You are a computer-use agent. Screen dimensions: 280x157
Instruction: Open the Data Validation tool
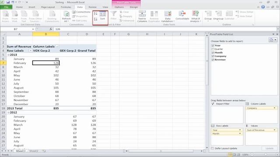[168, 17]
